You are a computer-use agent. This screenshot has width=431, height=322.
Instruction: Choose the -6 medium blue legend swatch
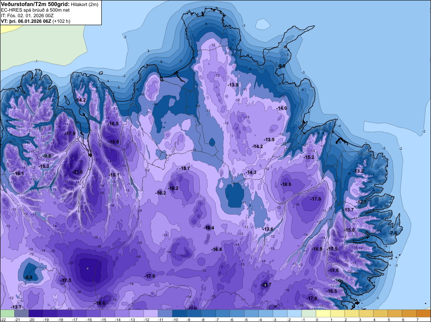(x=237, y=313)
